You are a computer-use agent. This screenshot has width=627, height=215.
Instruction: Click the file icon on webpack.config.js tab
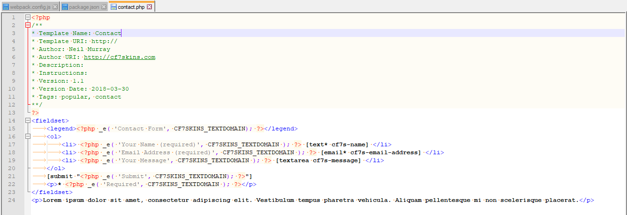click(x=6, y=7)
